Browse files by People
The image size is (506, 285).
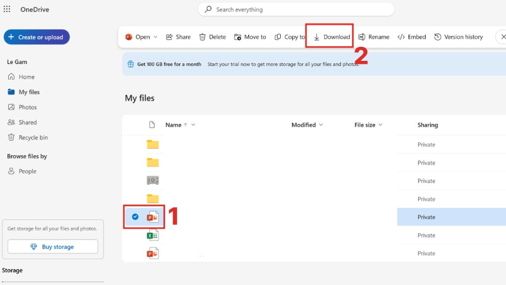(x=22, y=171)
